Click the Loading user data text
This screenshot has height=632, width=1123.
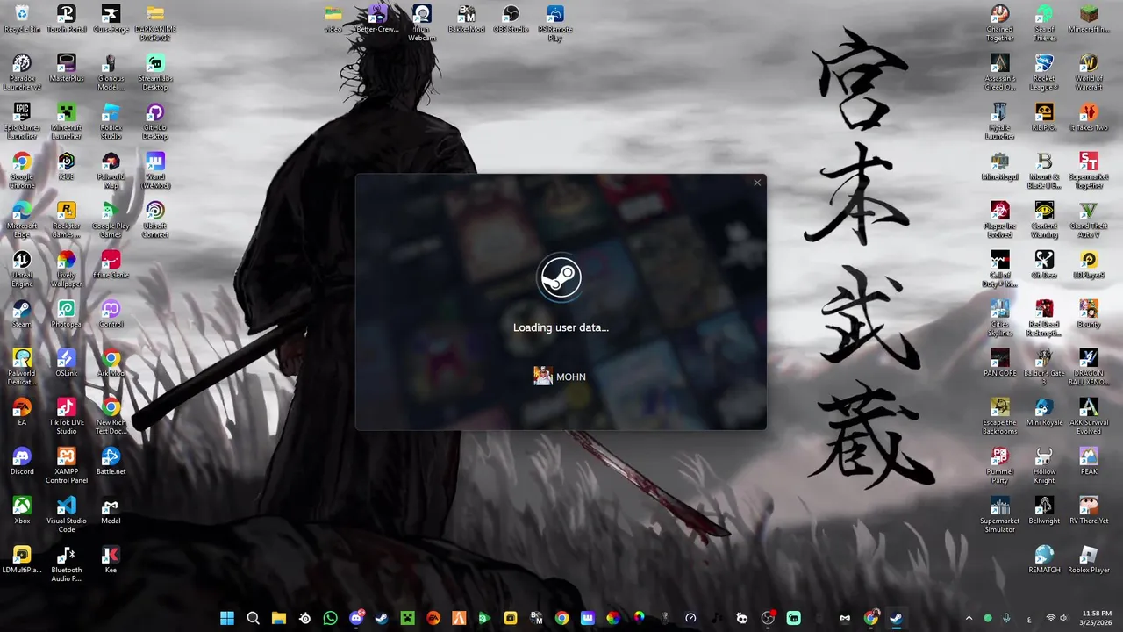tap(561, 327)
